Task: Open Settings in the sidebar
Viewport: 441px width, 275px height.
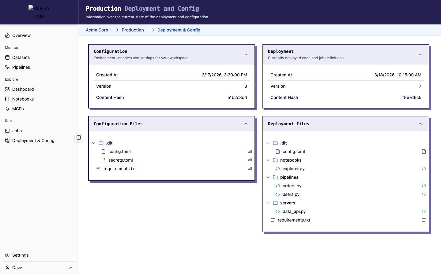Action: (39, 255)
